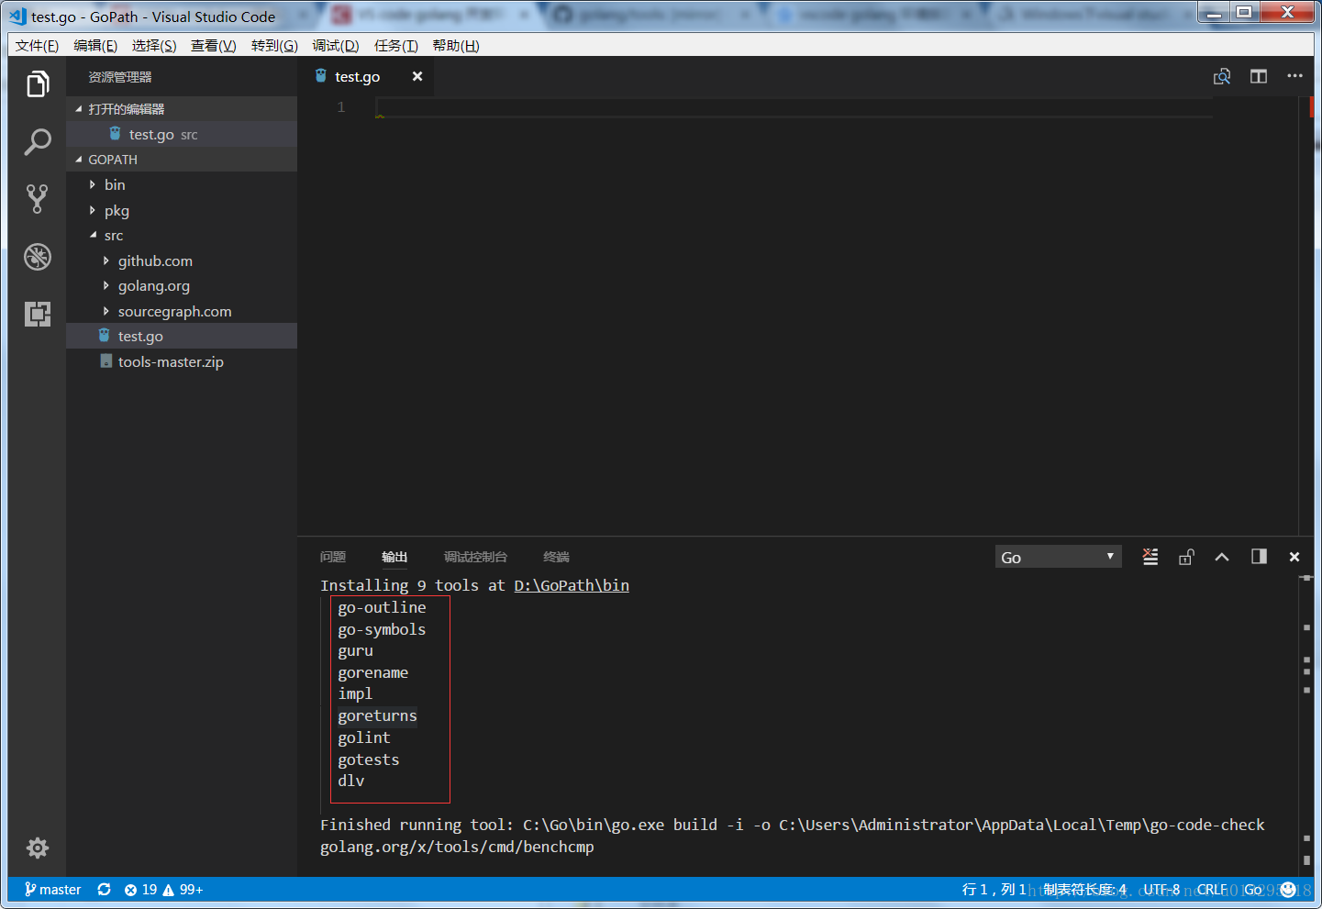Image resolution: width=1322 pixels, height=909 pixels.
Task: Select test.go in the GOPATH tree
Action: [182, 336]
